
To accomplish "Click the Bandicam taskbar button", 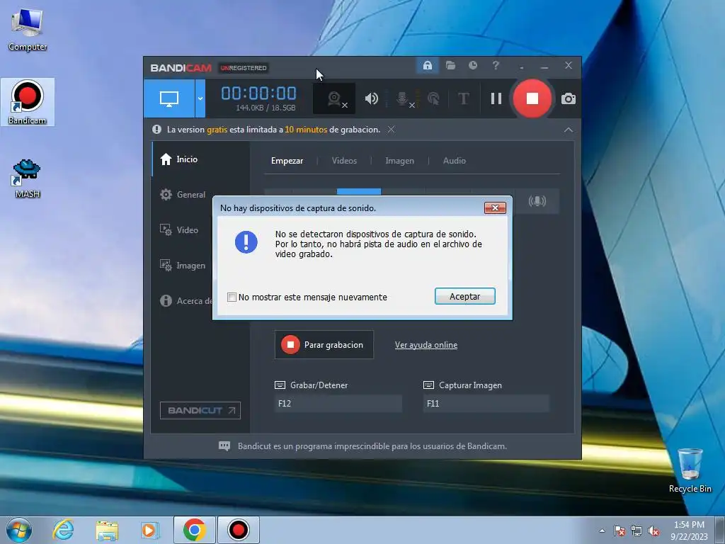I will point(238,530).
